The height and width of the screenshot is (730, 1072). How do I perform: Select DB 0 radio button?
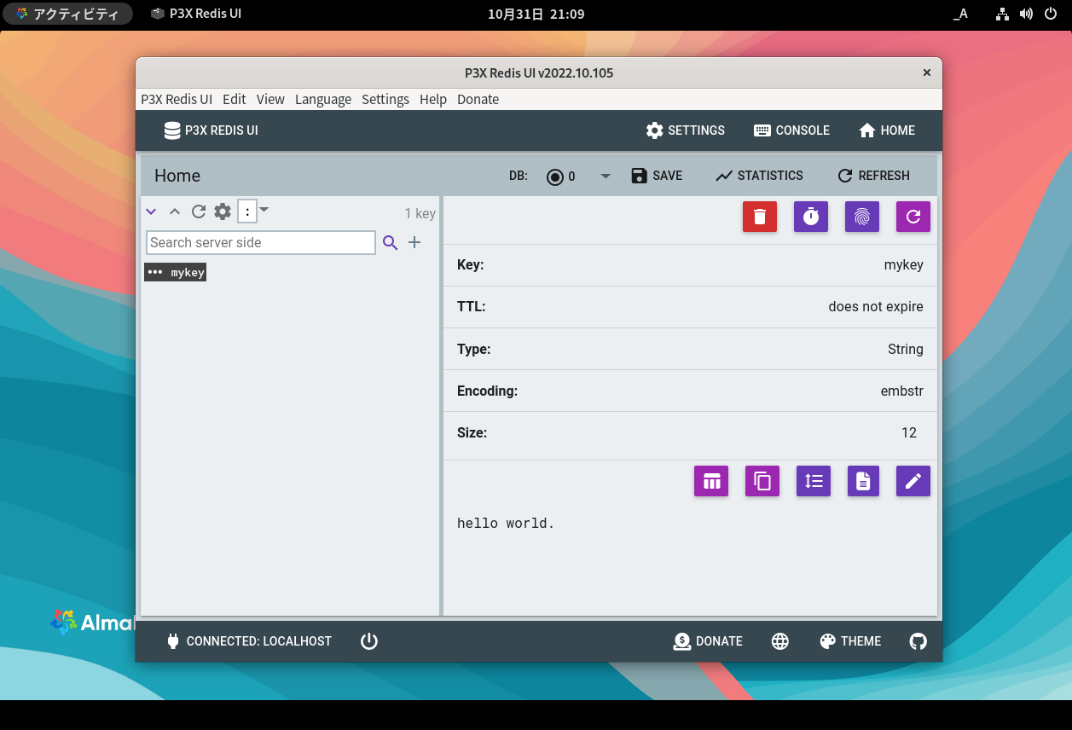555,177
